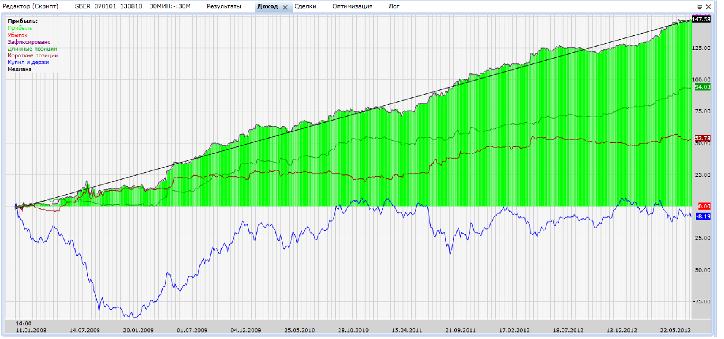Open the Лог tab

tap(394, 6)
